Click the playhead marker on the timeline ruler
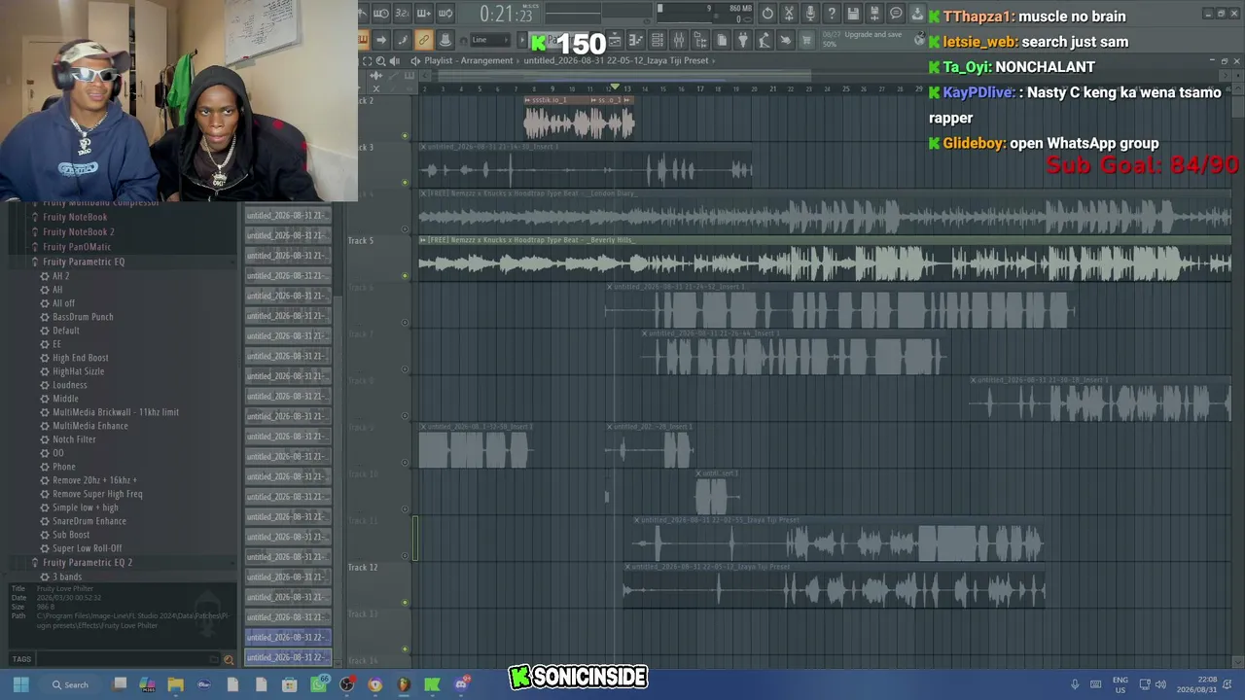The width and height of the screenshot is (1245, 700). tap(614, 88)
